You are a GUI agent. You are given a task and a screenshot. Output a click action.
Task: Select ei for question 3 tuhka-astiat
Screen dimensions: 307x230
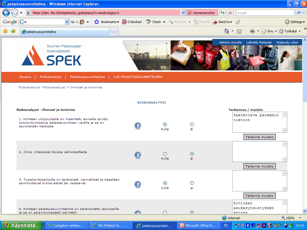(x=192, y=183)
